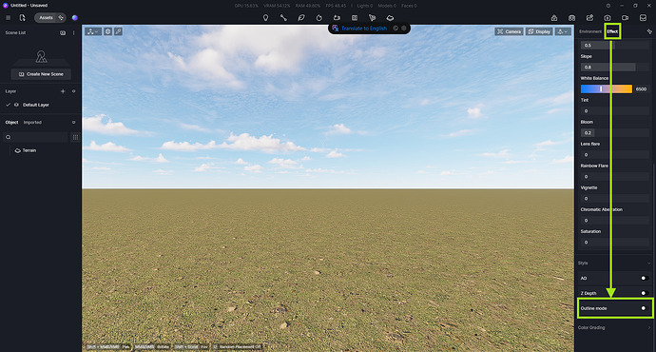Turn on the Z Depth switch
The height and width of the screenshot is (352, 656).
(645, 293)
